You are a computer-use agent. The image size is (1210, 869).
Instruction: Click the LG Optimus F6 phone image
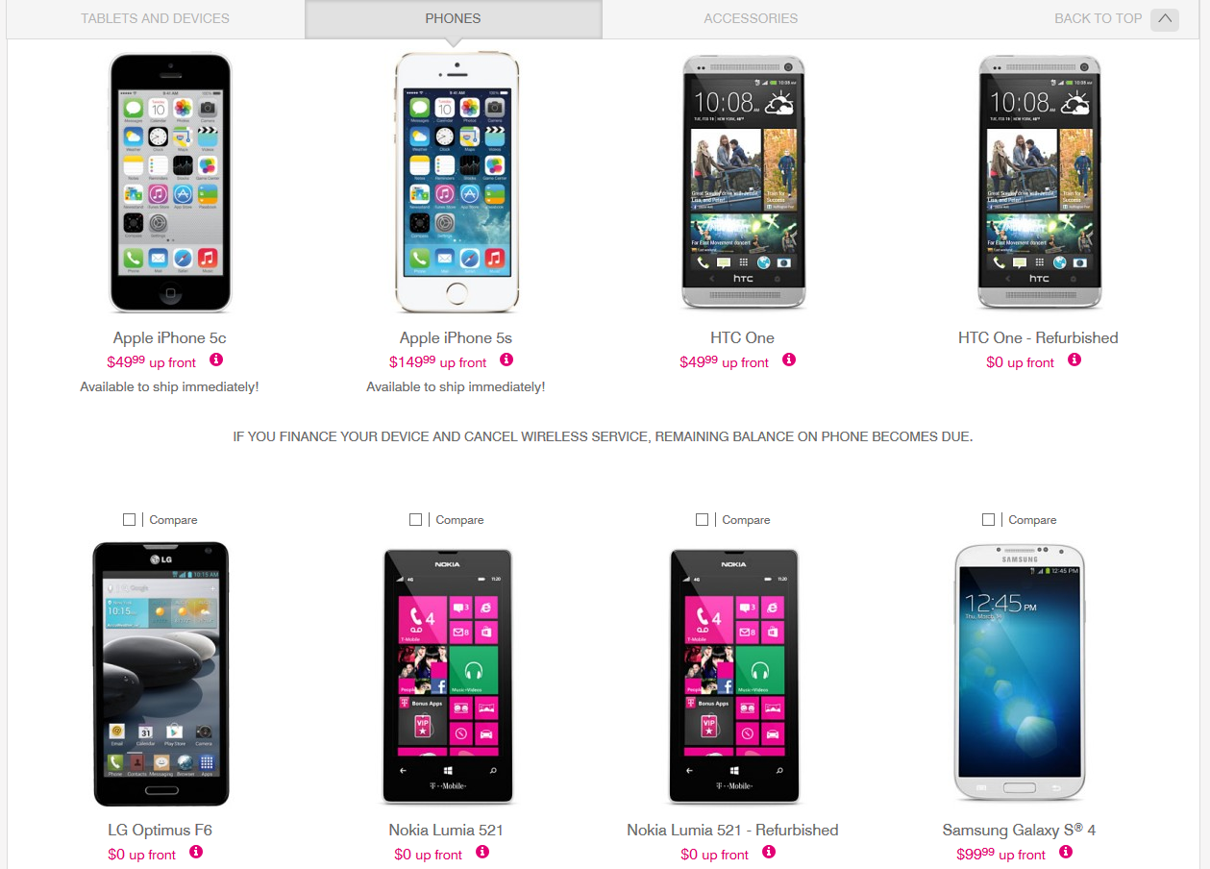pyautogui.click(x=161, y=674)
